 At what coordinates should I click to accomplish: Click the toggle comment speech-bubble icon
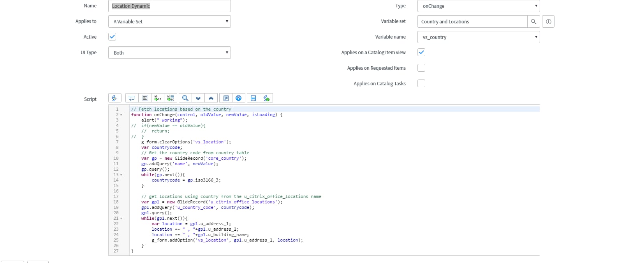click(x=132, y=98)
